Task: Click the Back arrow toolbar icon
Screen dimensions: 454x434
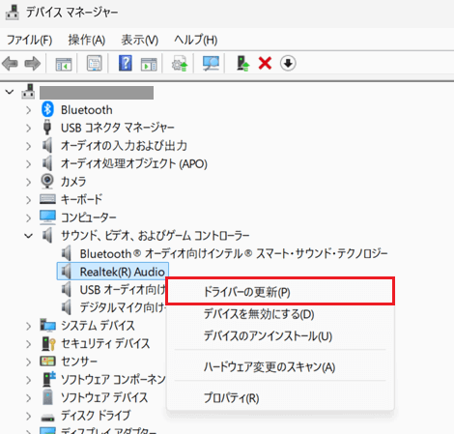Action: (x=10, y=64)
